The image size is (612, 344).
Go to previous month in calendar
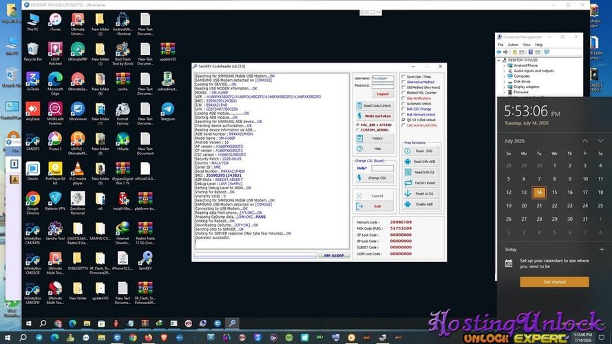click(x=585, y=141)
